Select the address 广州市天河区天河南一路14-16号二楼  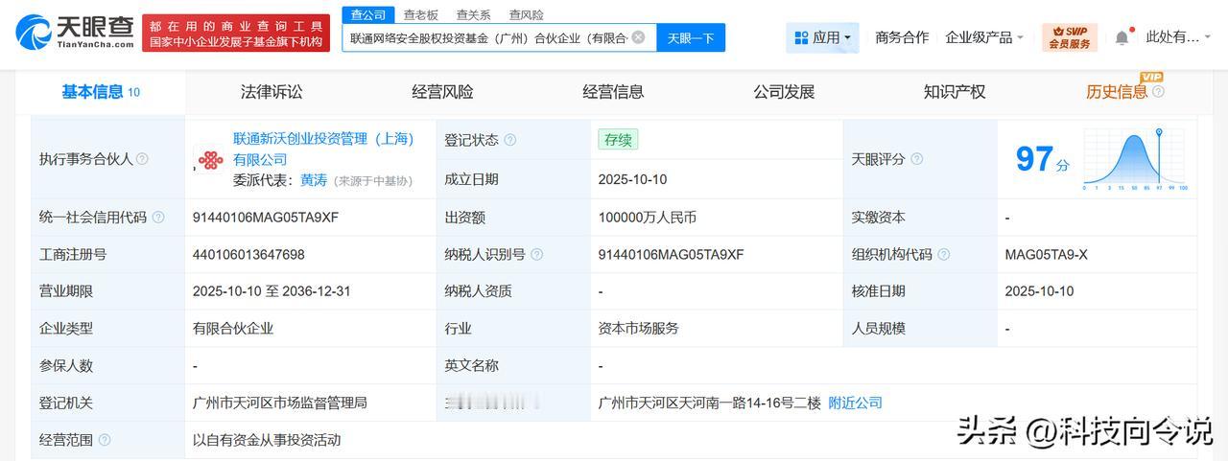coord(709,403)
